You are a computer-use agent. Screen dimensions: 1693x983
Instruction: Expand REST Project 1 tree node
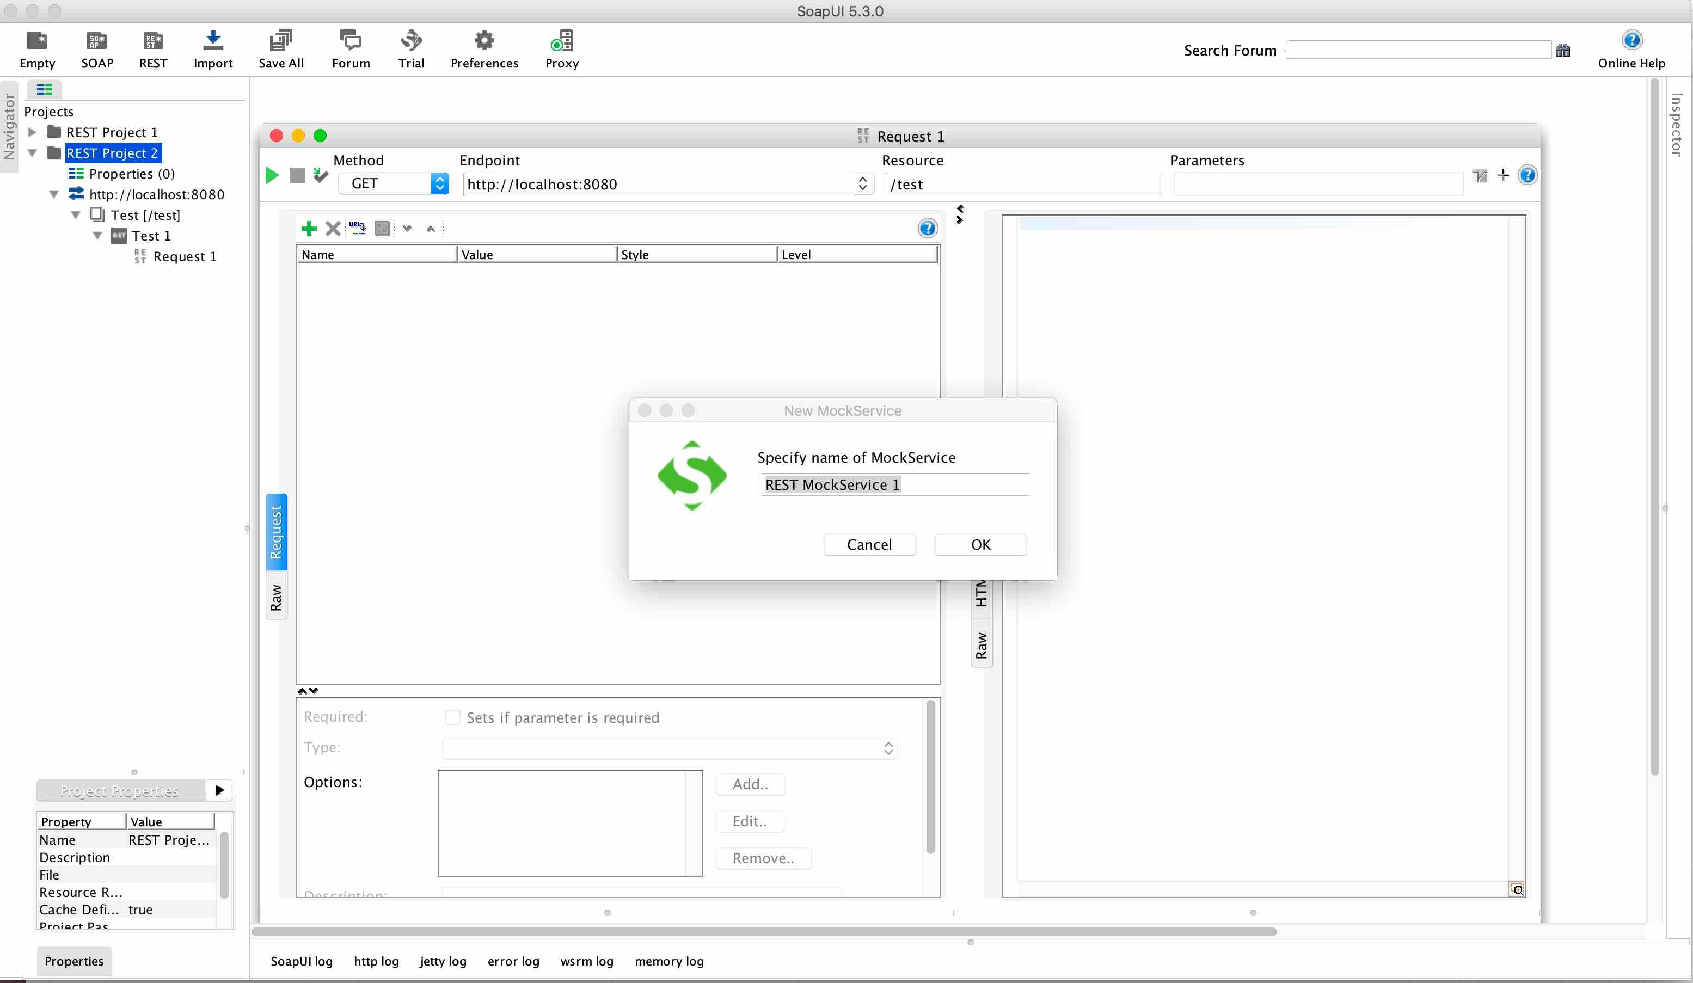pos(32,132)
